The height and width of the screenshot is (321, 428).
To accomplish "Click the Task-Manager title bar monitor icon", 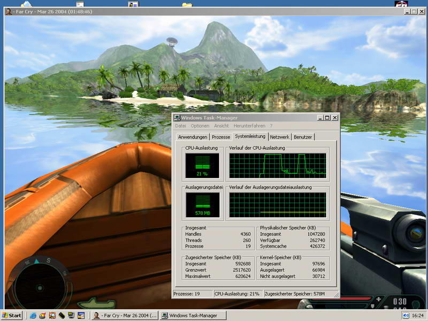I will coord(177,118).
